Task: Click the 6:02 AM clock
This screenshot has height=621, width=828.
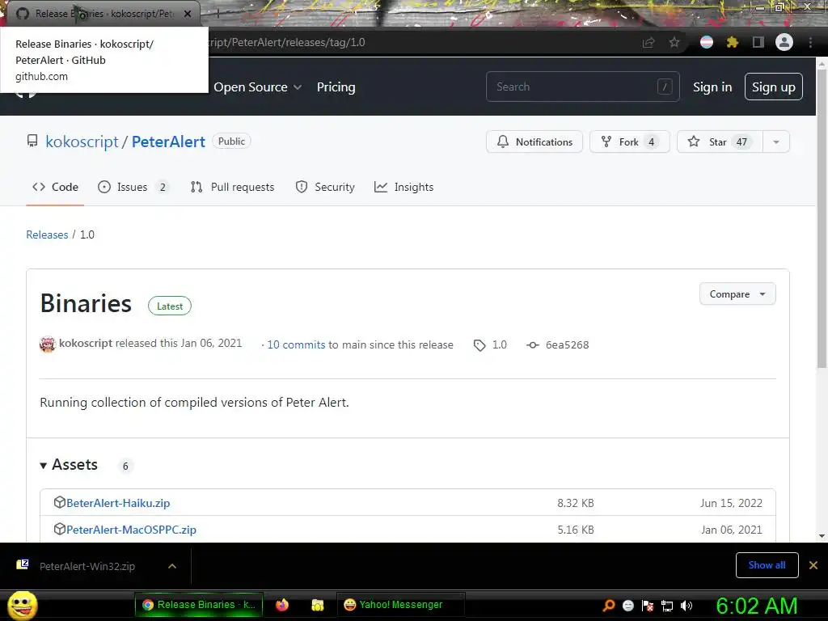Action: (757, 606)
